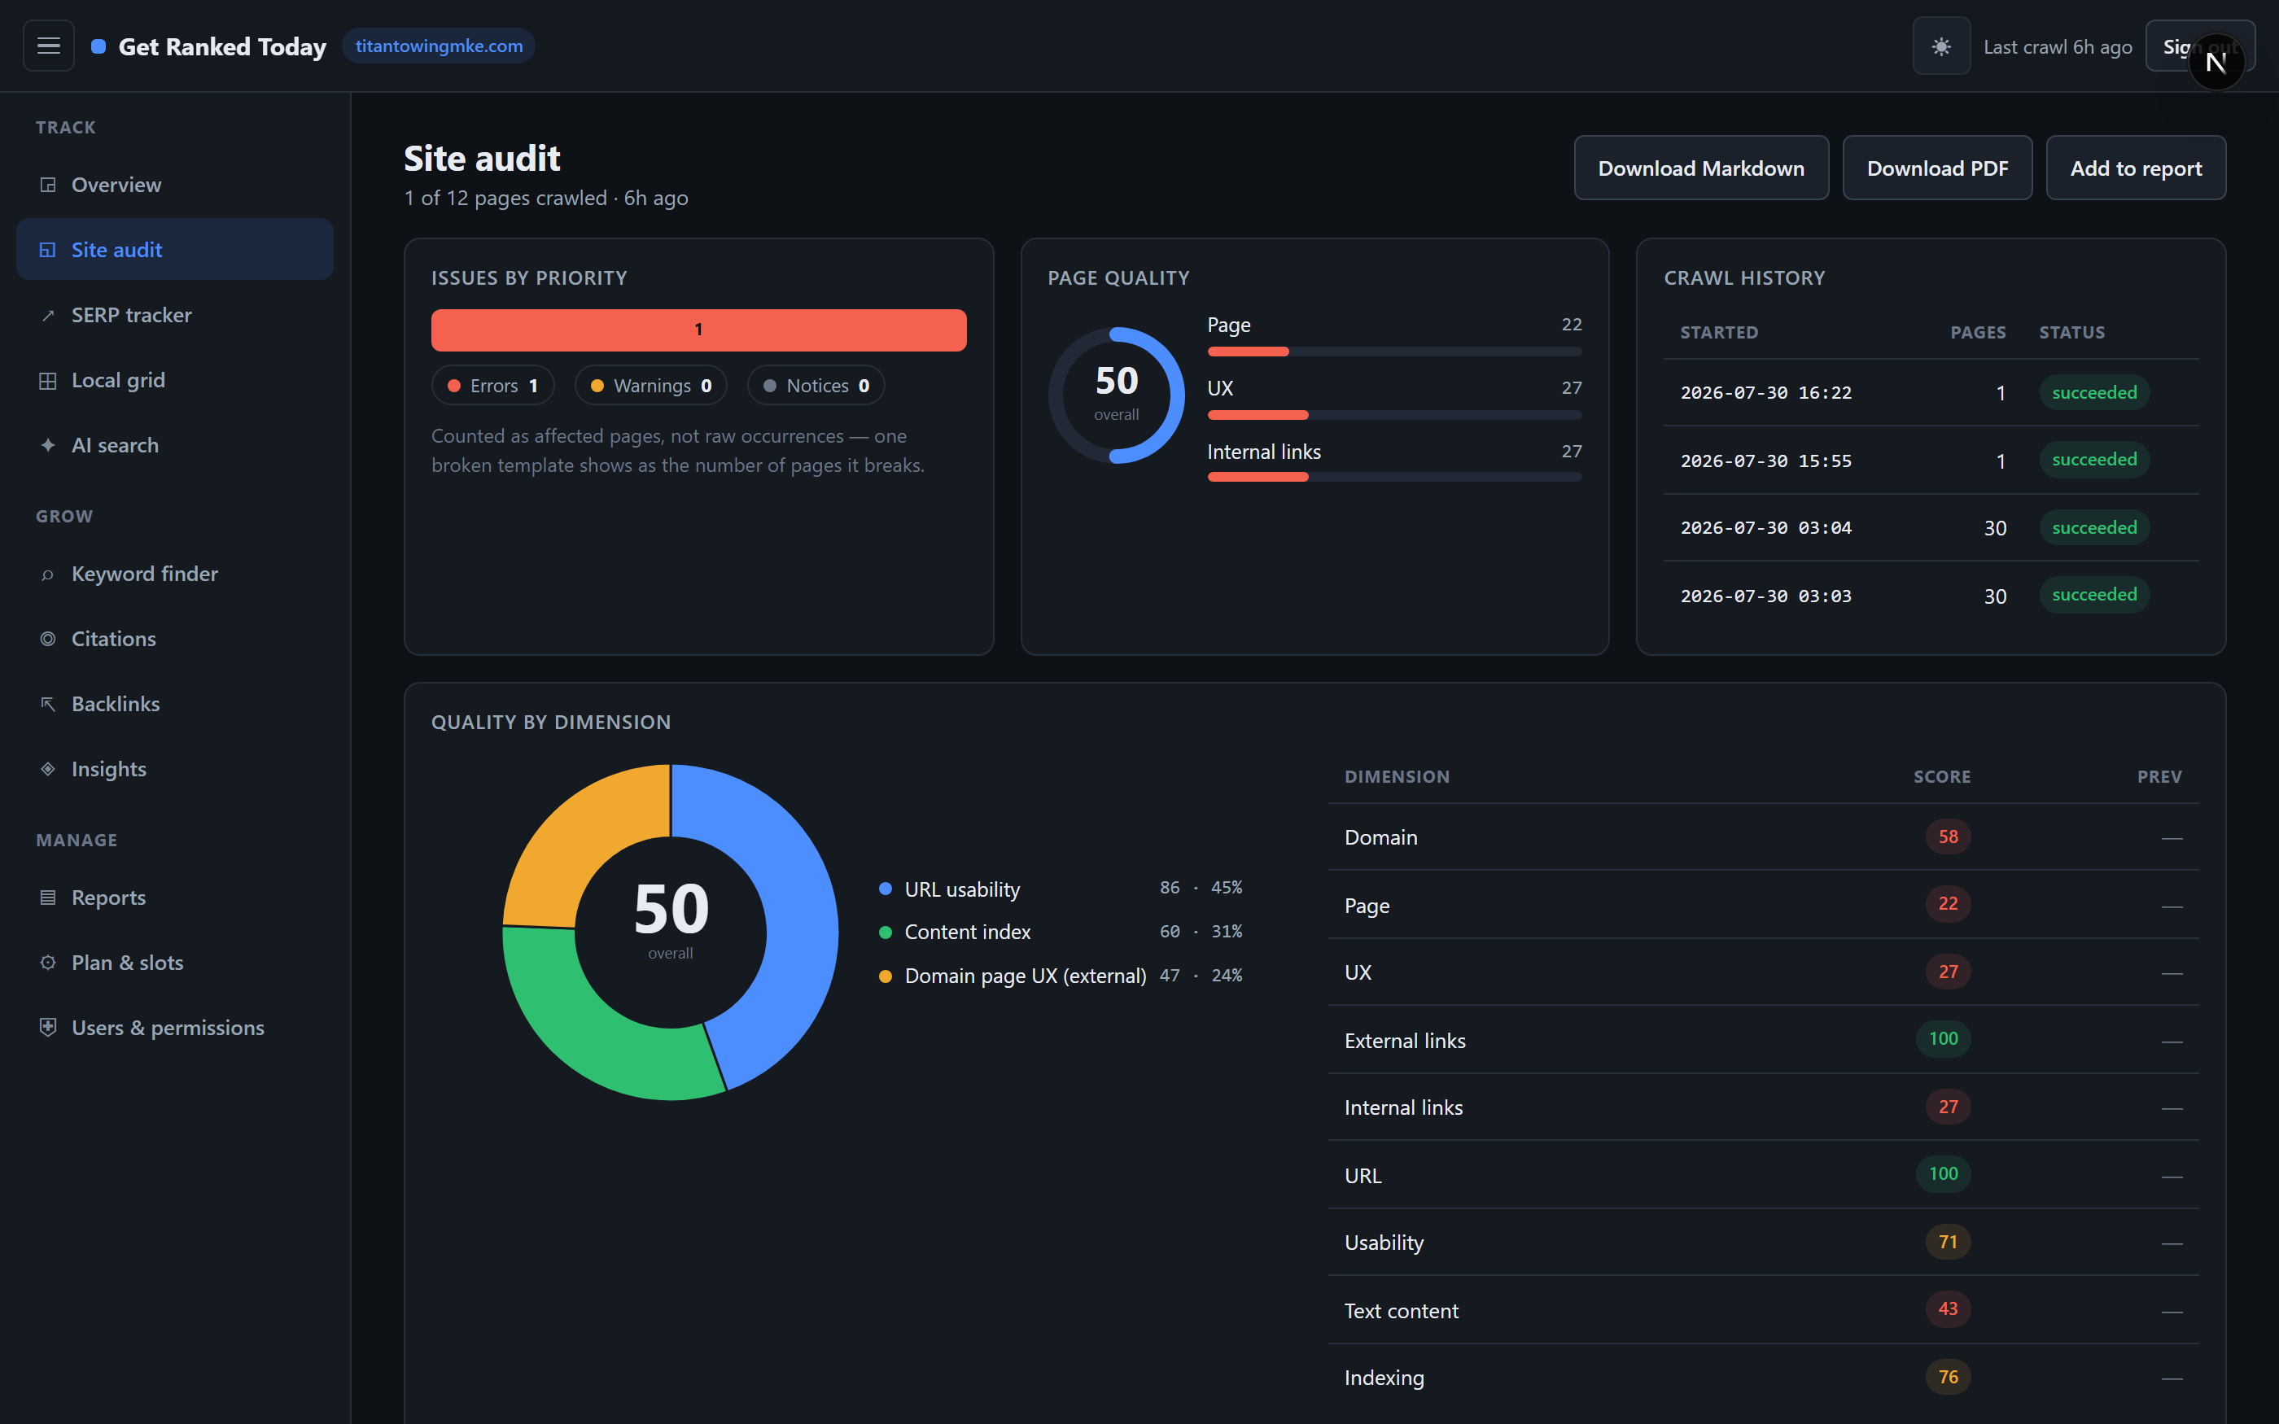Click the Plan & slots gear icon
The image size is (2279, 1424).
coord(48,963)
